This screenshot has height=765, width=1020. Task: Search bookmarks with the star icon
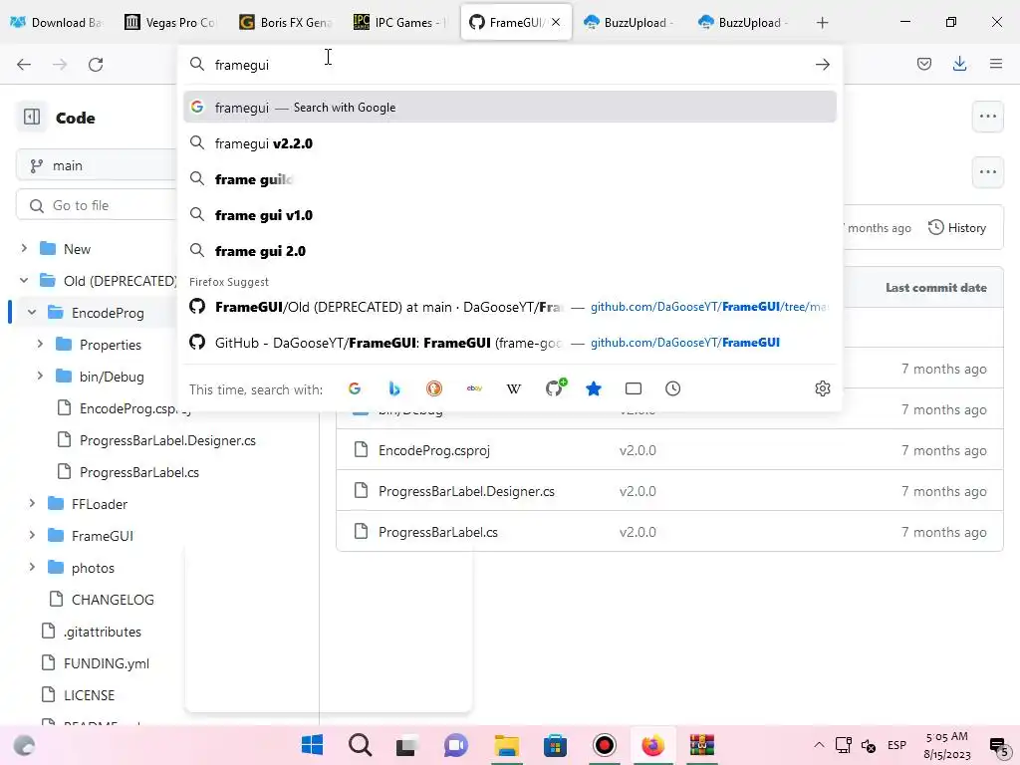tap(594, 389)
